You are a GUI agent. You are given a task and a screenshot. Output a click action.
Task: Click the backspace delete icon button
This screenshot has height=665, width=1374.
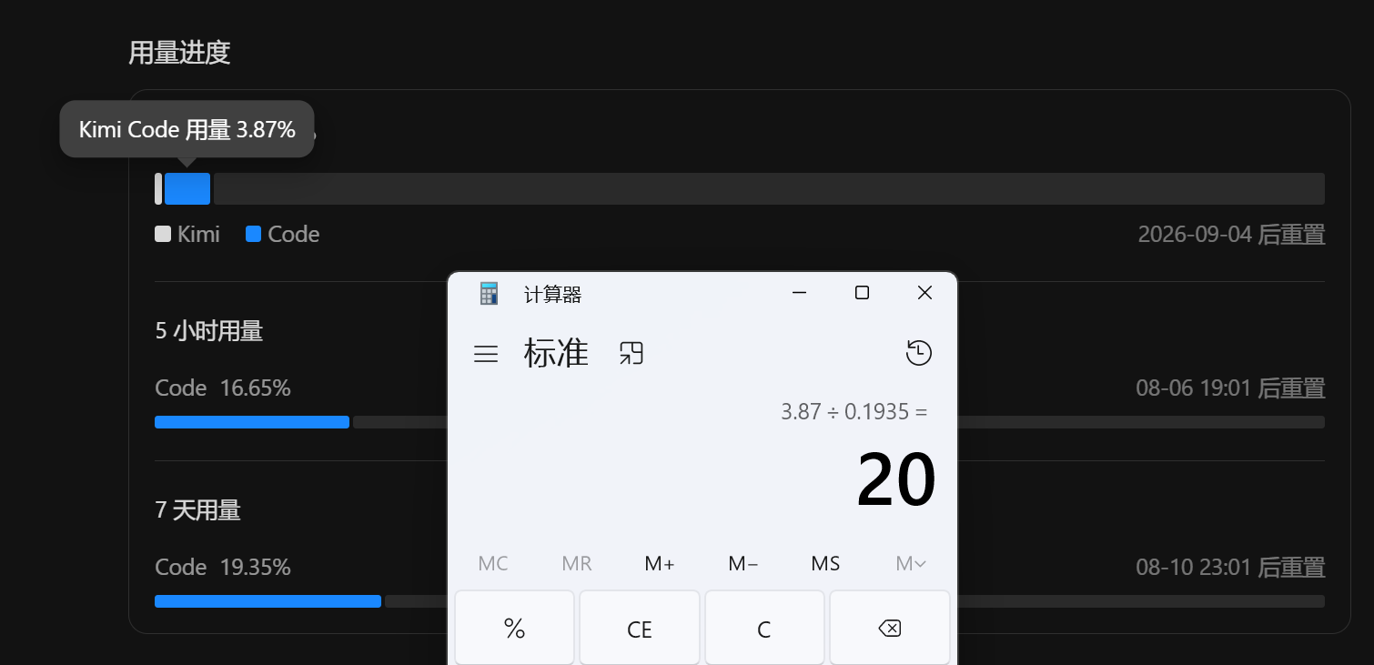coord(889,629)
